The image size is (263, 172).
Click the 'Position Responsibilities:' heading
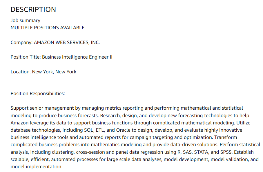click(x=38, y=93)
